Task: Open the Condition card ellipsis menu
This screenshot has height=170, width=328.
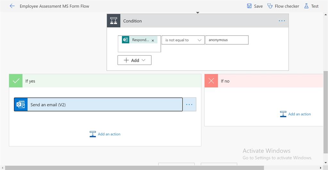Action: 282,21
